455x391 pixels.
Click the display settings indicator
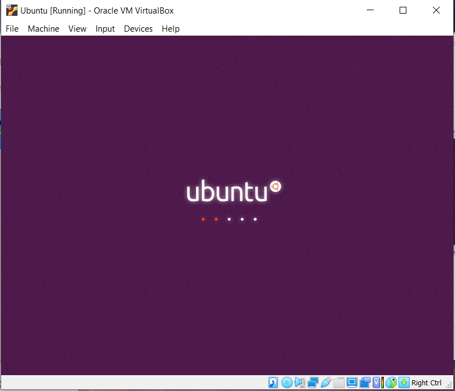pyautogui.click(x=352, y=383)
